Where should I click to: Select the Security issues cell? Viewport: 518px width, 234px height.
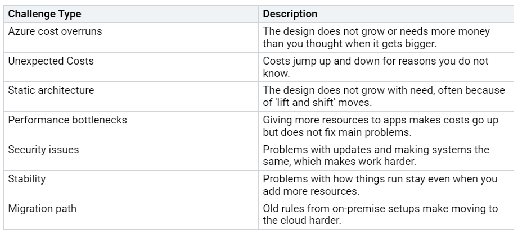[x=131, y=155]
